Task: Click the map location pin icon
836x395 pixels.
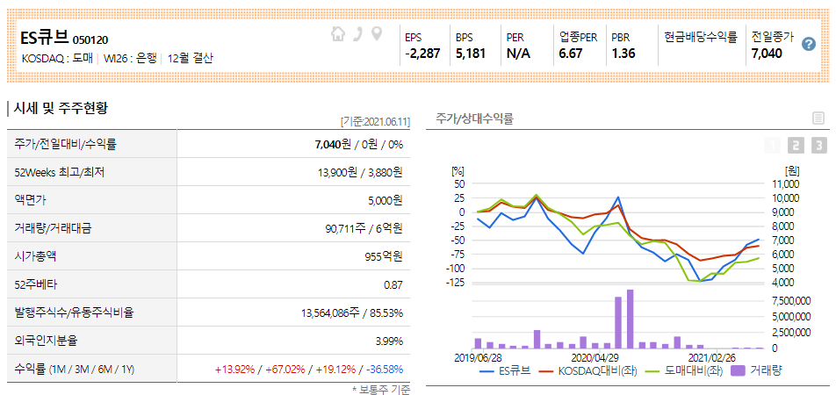Action: [x=377, y=34]
